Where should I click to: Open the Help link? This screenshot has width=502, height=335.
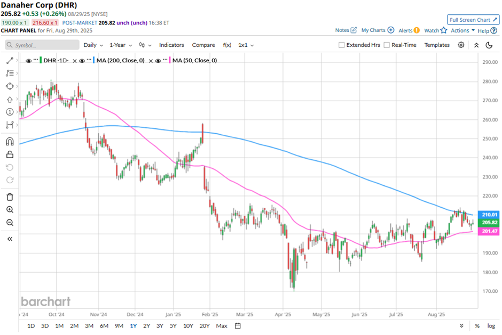coord(487,31)
